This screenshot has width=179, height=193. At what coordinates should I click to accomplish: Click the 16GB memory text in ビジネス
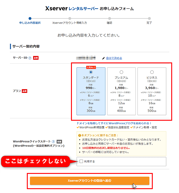pos(152,103)
